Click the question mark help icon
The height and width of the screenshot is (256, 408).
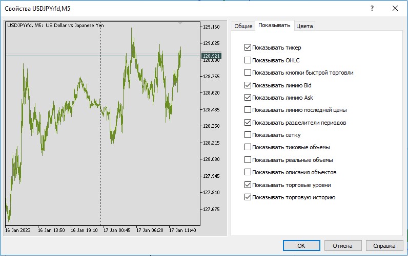tap(372, 8)
